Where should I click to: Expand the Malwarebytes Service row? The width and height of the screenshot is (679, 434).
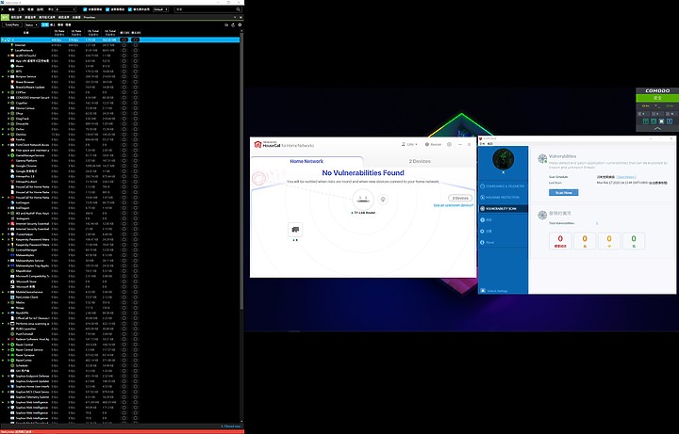8,261
